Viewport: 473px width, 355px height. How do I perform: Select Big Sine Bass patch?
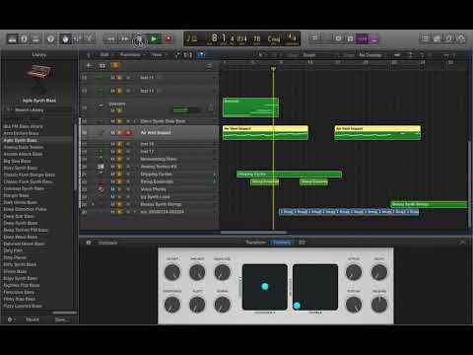coord(17,161)
